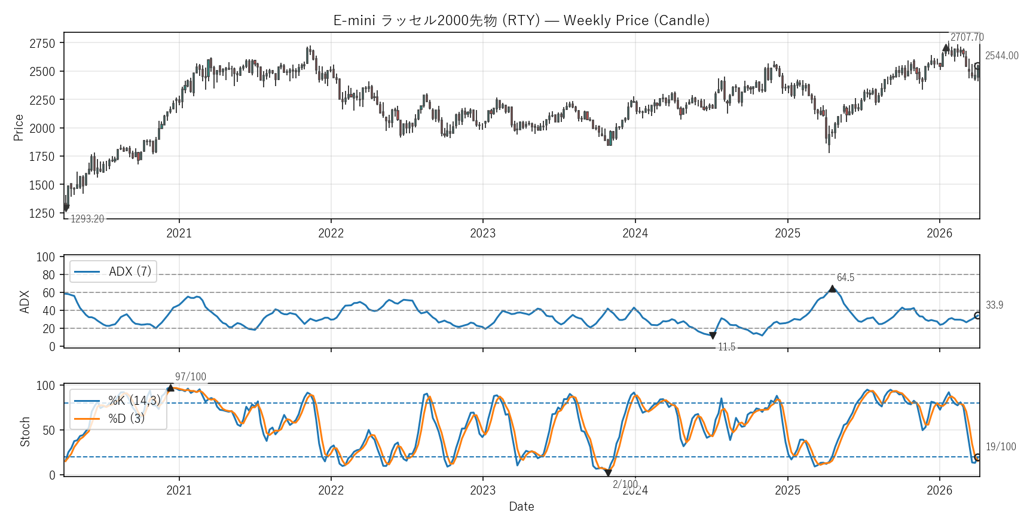Click the stochastic peak triangle marker at 97/100
Image resolution: width=1033 pixels, height=525 pixels.
170,388
